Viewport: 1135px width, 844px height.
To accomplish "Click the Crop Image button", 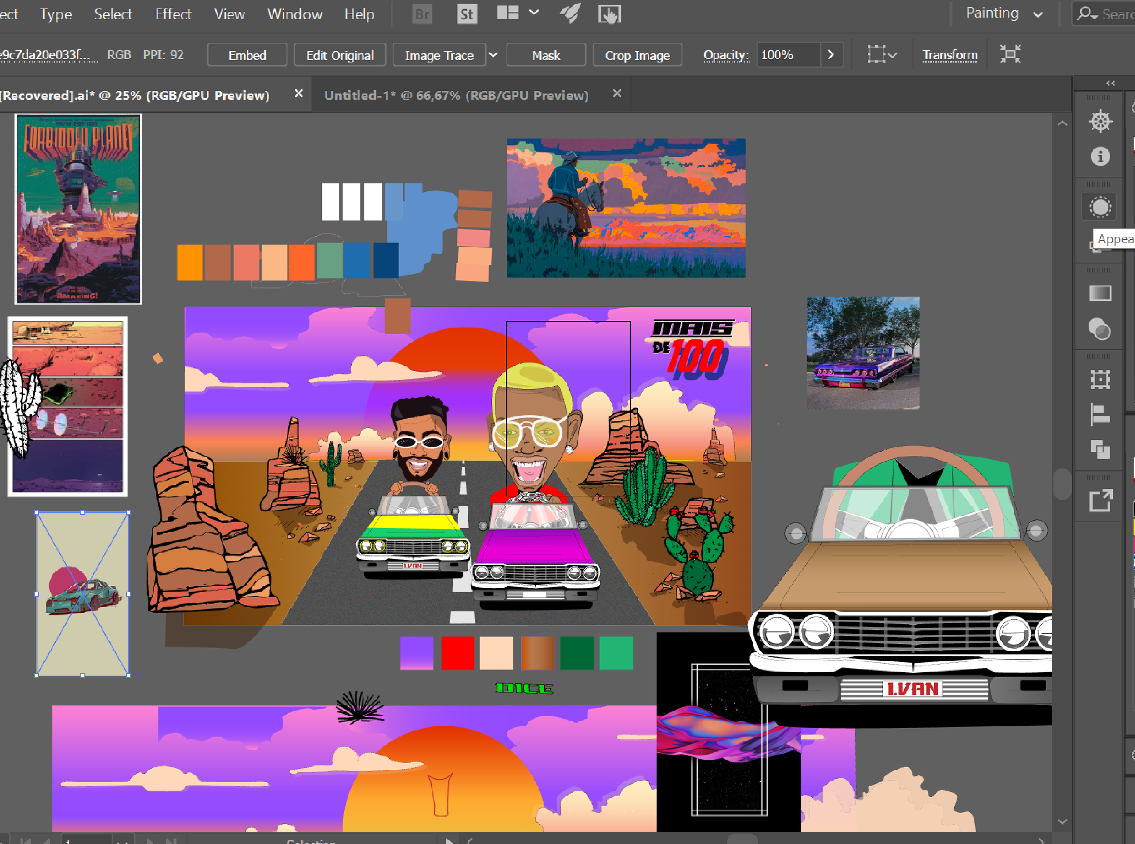I will (x=637, y=55).
